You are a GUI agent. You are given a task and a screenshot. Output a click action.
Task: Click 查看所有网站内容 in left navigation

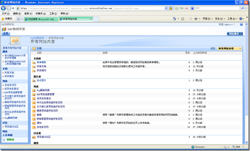12,48
